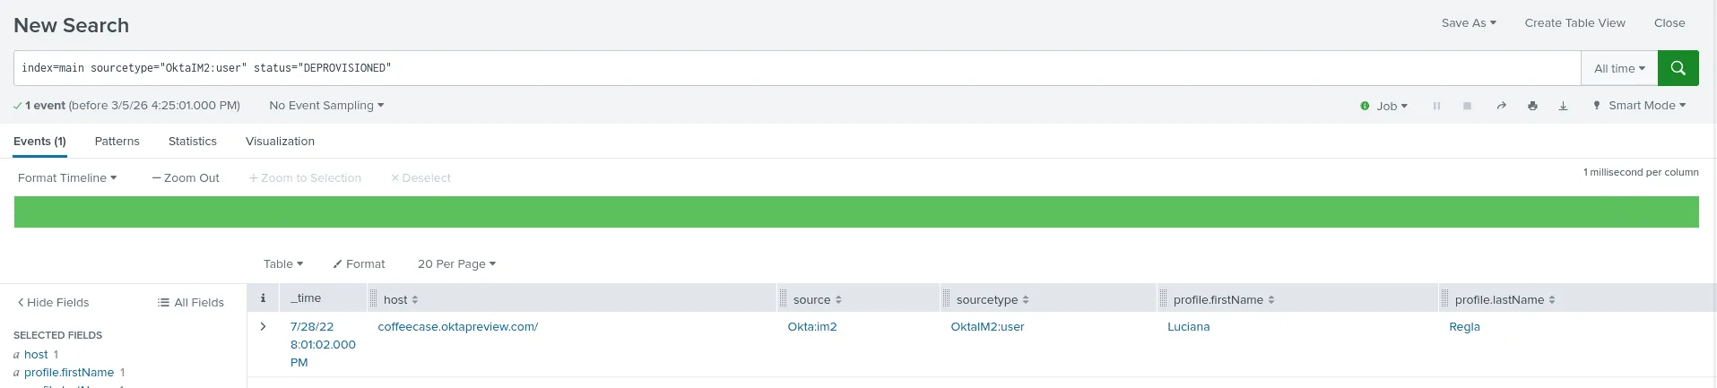Image resolution: width=1717 pixels, height=388 pixels.
Task: Click the first name value Luciana
Action: (1189, 327)
